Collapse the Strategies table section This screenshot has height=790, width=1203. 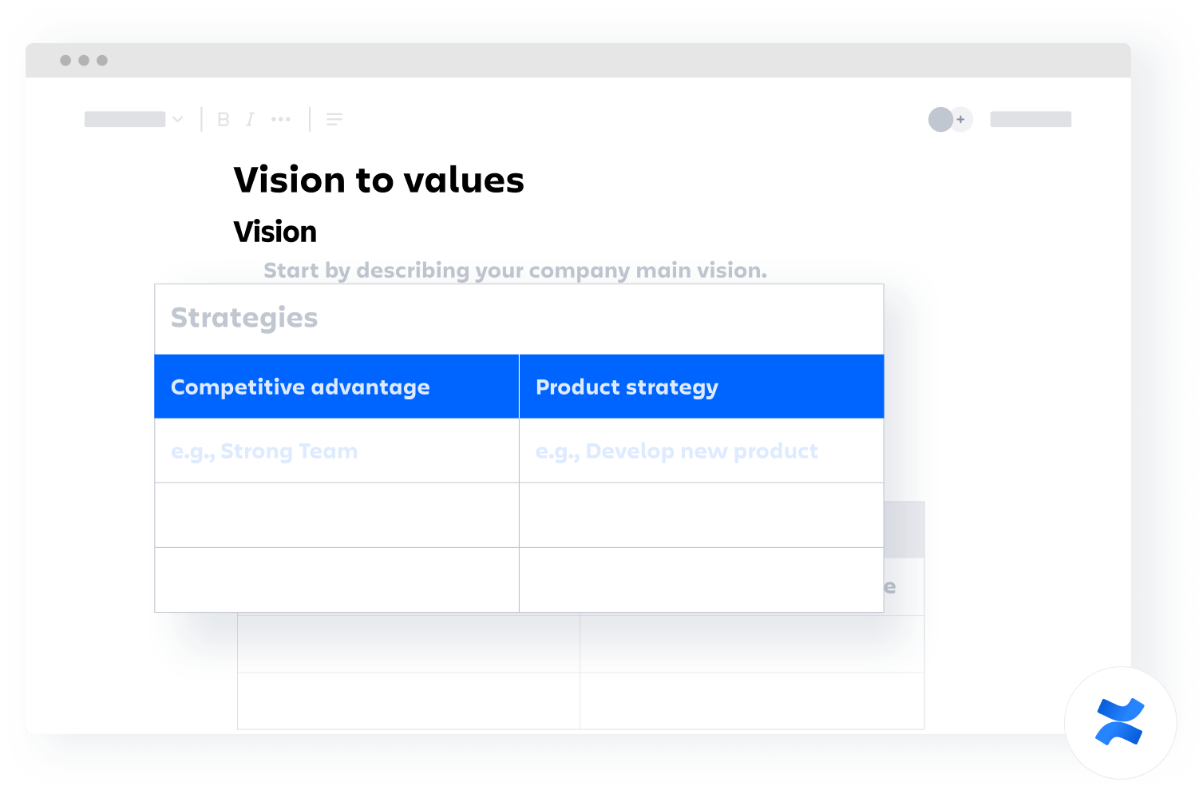[243, 317]
